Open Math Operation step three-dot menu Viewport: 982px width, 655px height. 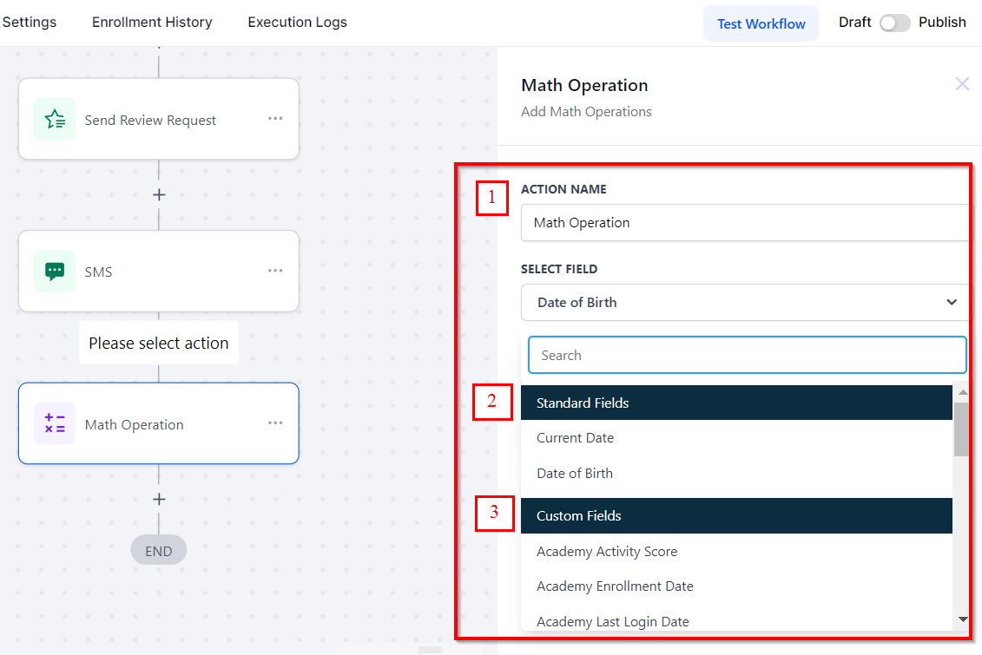pyautogui.click(x=275, y=422)
